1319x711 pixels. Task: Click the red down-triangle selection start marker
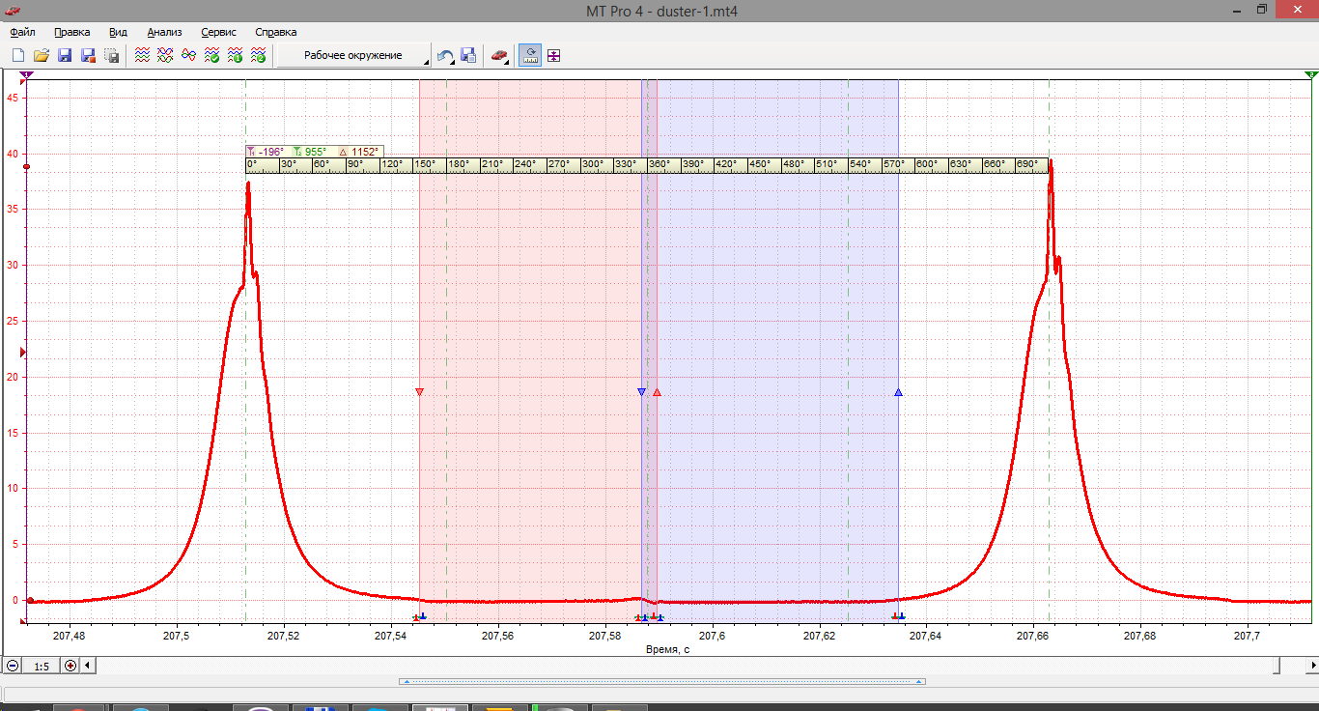(x=419, y=391)
